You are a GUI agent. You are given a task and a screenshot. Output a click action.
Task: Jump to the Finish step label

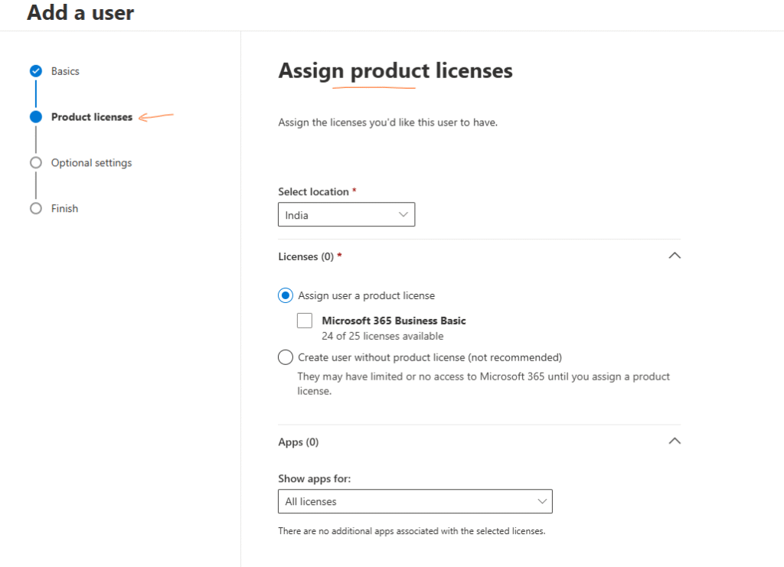point(64,209)
